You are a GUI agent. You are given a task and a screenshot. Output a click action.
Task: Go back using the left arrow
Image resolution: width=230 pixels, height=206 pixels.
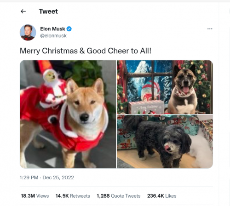pos(23,11)
